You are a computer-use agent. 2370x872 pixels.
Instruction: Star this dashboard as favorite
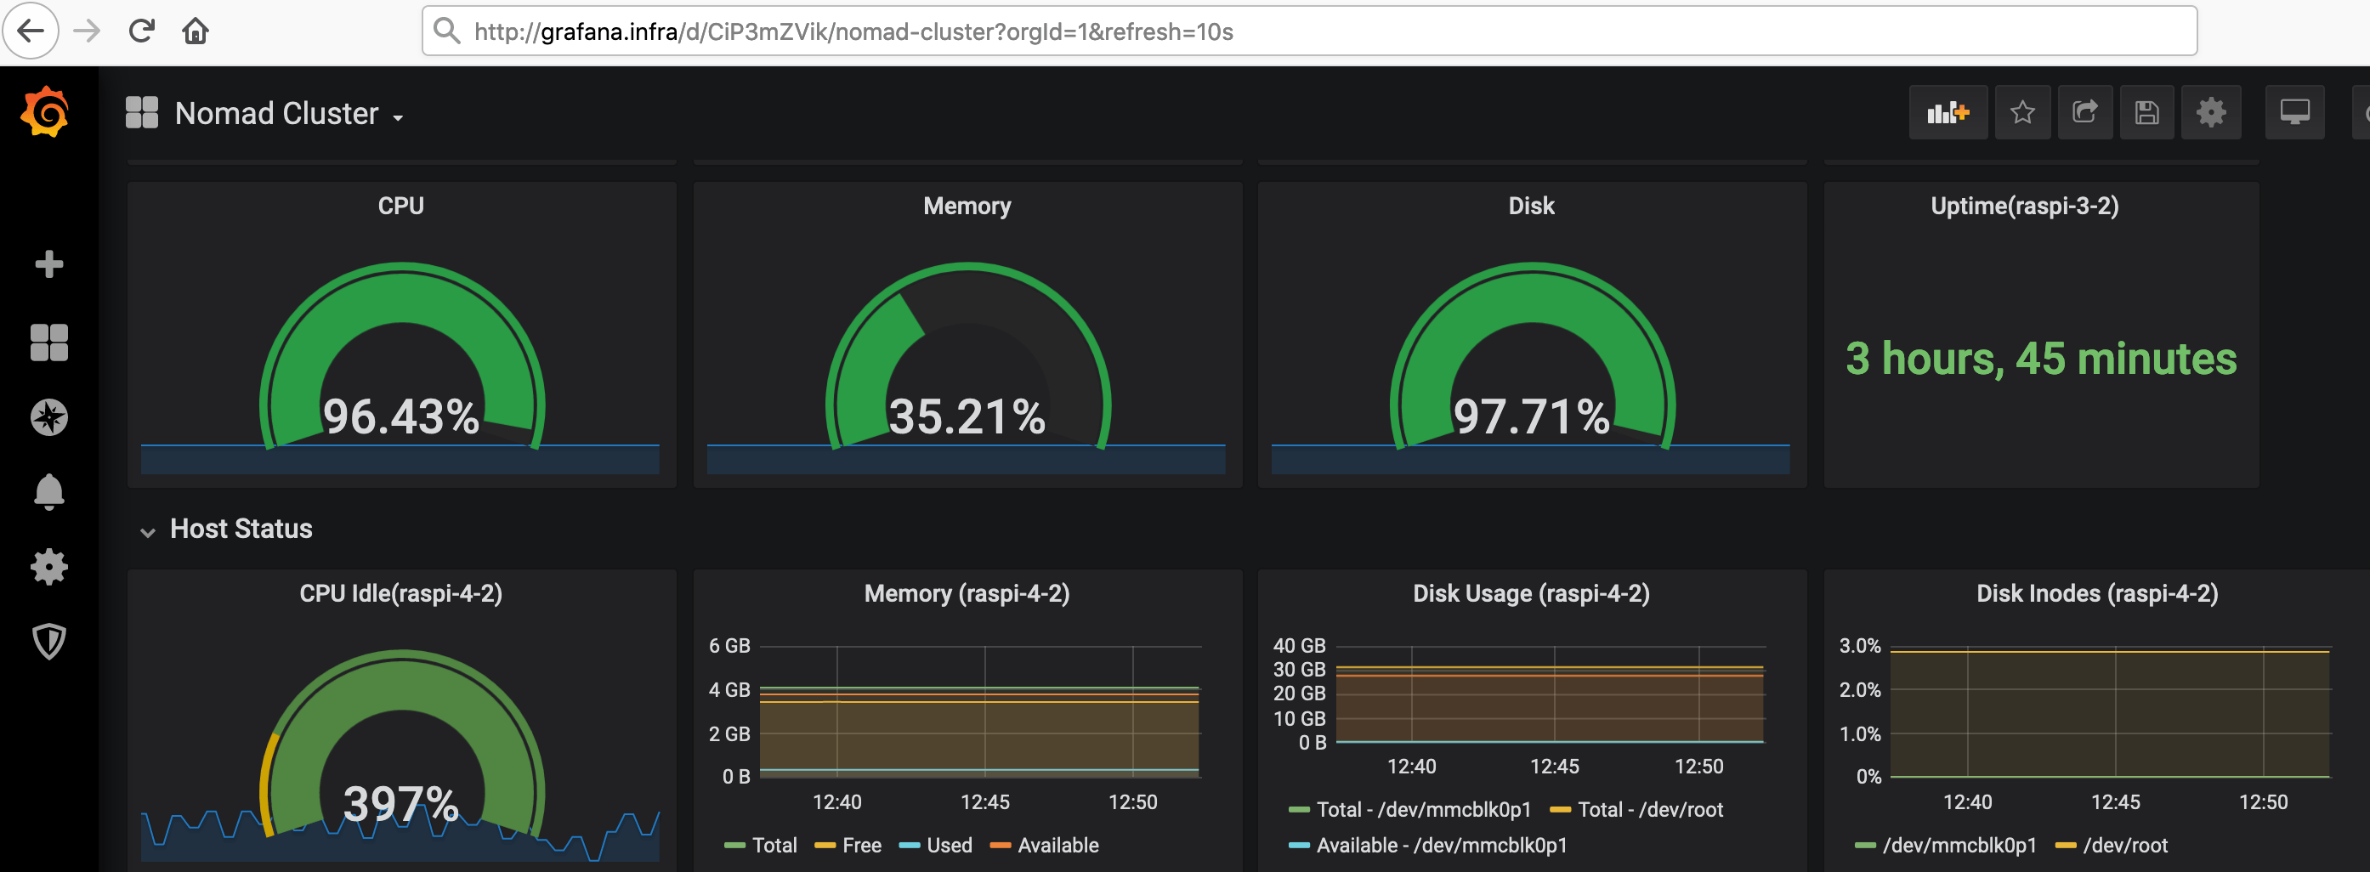point(2022,112)
